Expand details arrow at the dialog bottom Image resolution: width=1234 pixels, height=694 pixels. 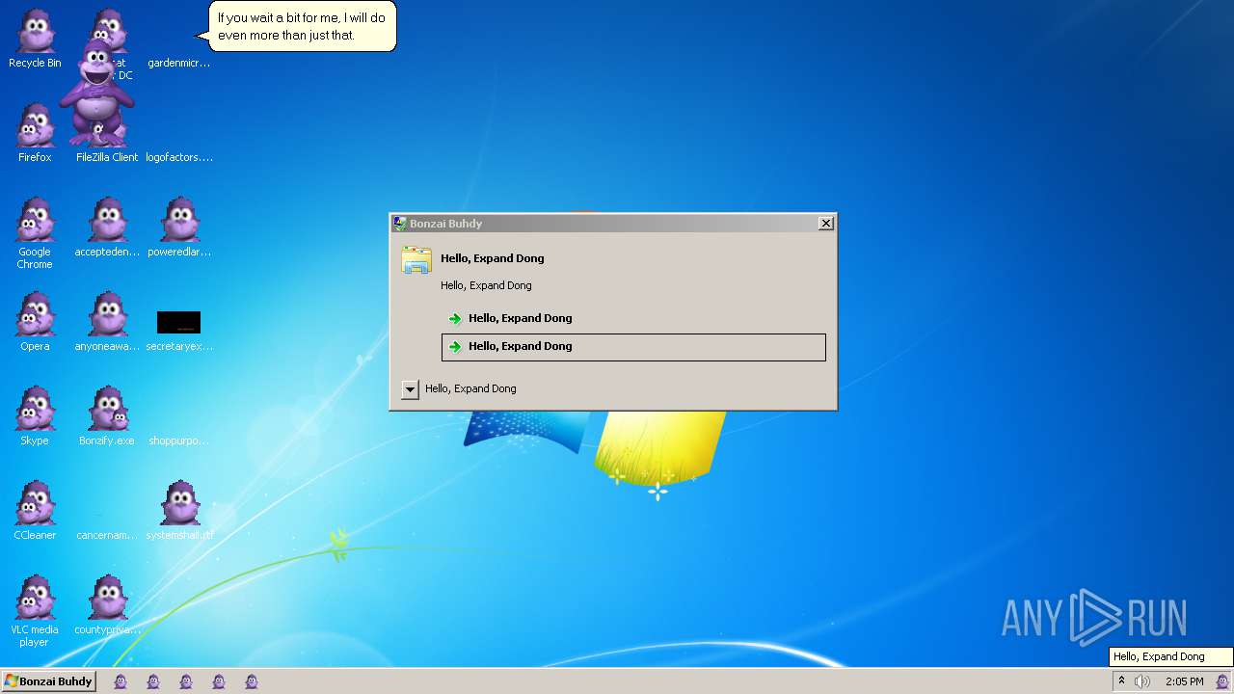(x=410, y=389)
